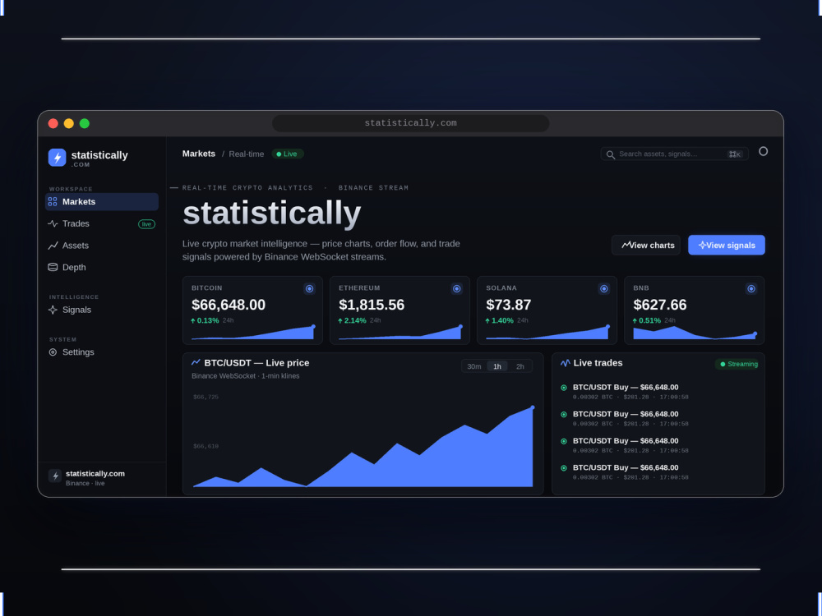This screenshot has height=616, width=822.
Task: Click the Solana sparkline chart
Action: (547, 333)
